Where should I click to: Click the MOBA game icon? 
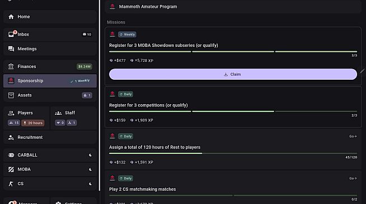(11, 169)
